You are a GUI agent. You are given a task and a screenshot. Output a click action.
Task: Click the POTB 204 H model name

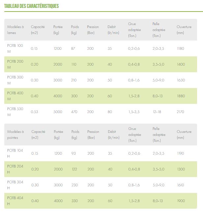click(x=15, y=169)
